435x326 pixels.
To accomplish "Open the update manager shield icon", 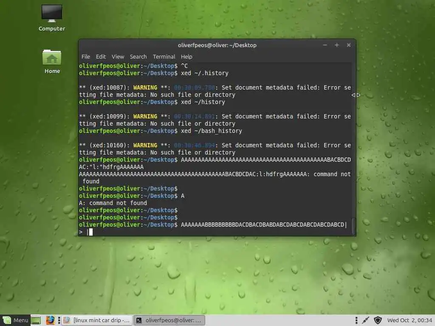I will [378, 320].
